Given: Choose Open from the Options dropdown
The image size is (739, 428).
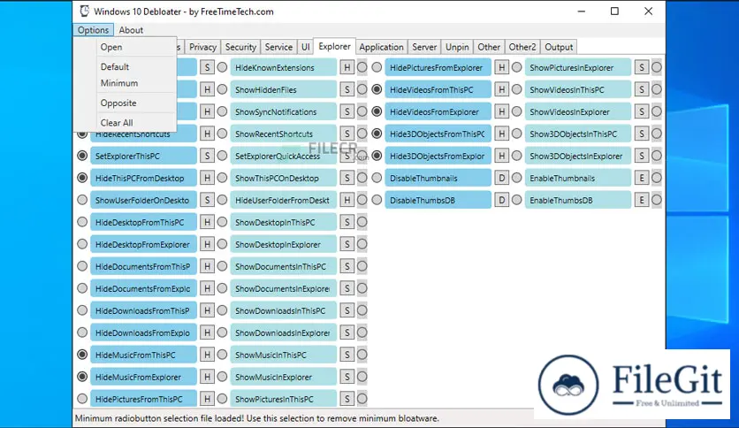Looking at the screenshot, I should point(111,47).
